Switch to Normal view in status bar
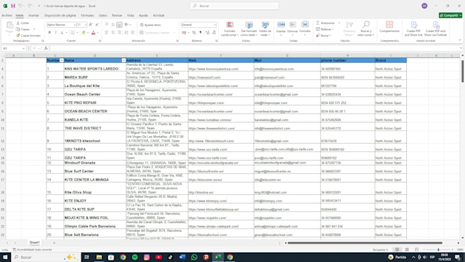This screenshot has width=465, height=262. [x=397, y=250]
